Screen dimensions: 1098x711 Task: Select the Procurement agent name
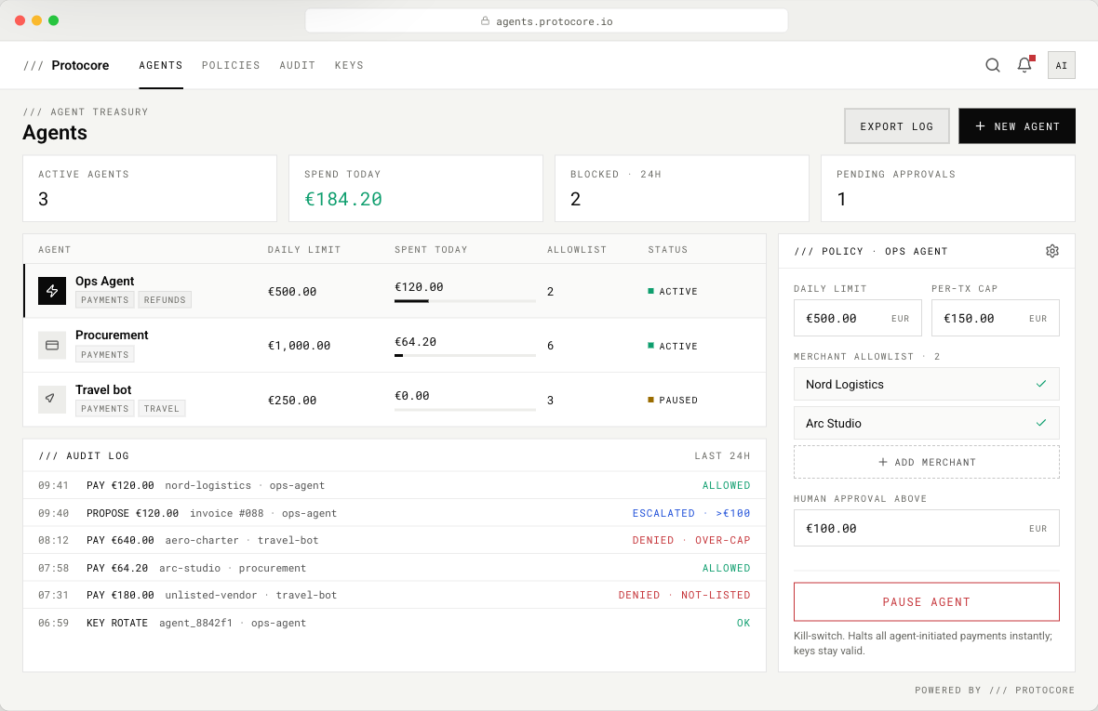(x=112, y=335)
